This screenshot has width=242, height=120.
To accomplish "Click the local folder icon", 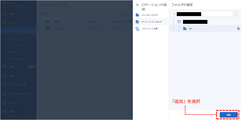I will [138, 15].
